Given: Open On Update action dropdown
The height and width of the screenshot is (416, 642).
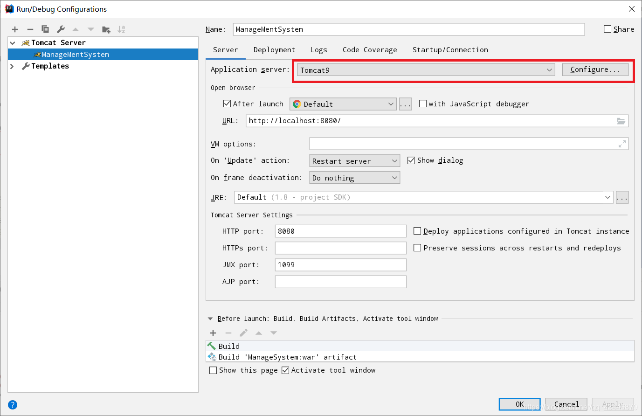Looking at the screenshot, I should (x=355, y=161).
